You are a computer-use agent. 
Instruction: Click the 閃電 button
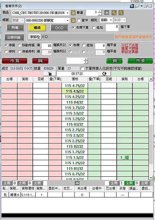(15, 28)
